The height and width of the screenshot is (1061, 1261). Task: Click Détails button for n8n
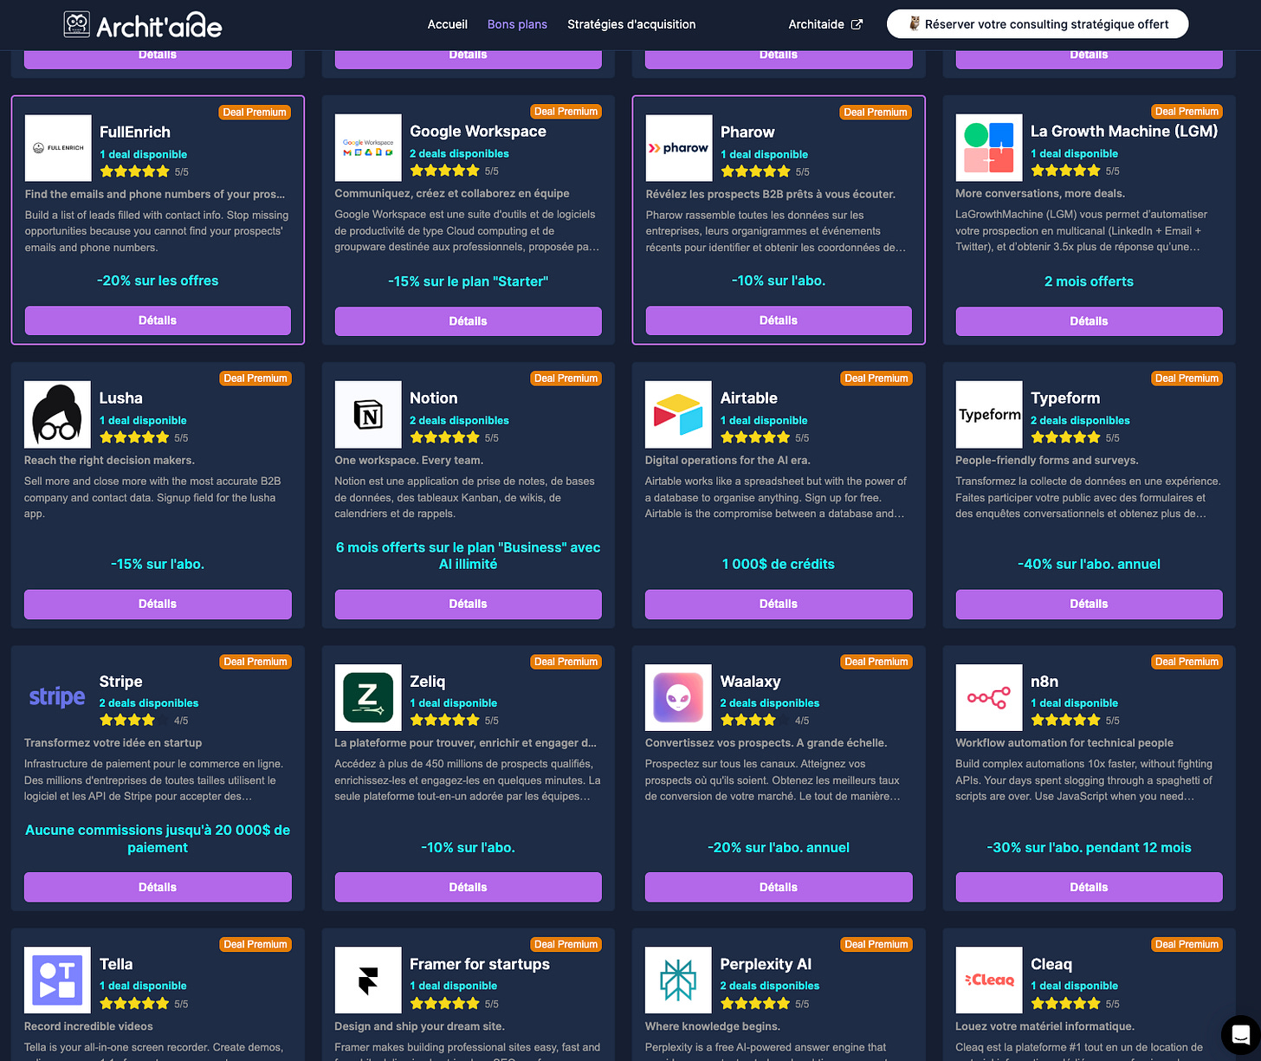click(x=1089, y=887)
